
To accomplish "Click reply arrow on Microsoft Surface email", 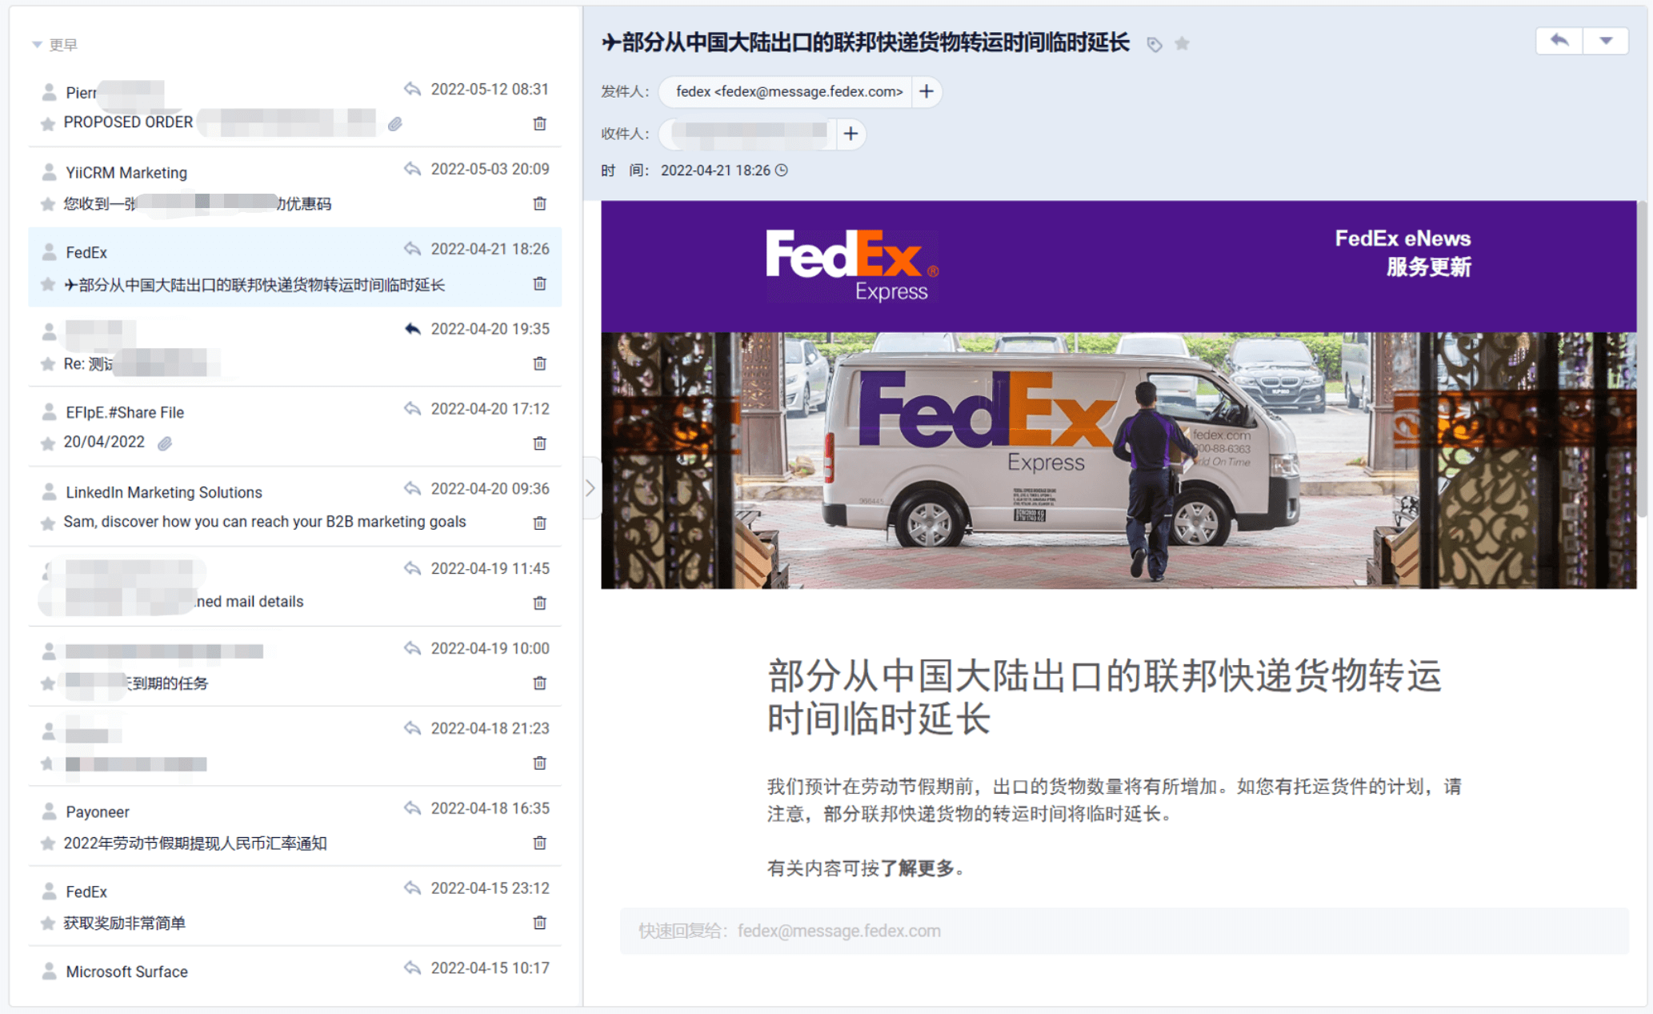I will point(412,968).
